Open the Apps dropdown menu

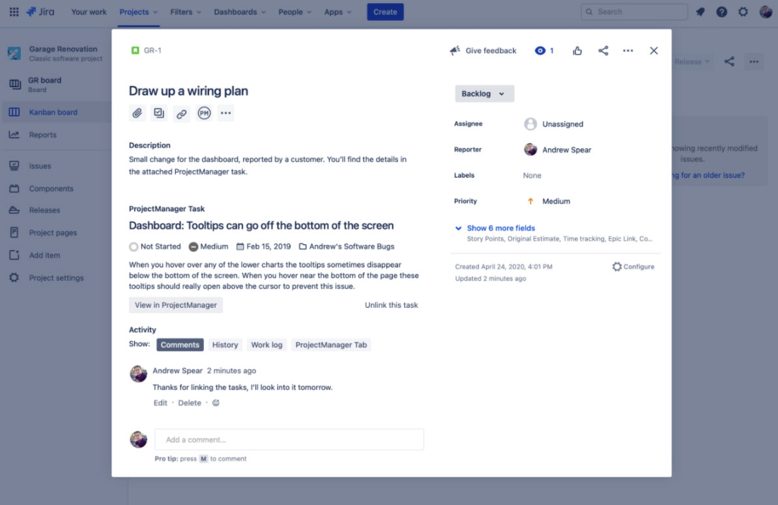(338, 12)
